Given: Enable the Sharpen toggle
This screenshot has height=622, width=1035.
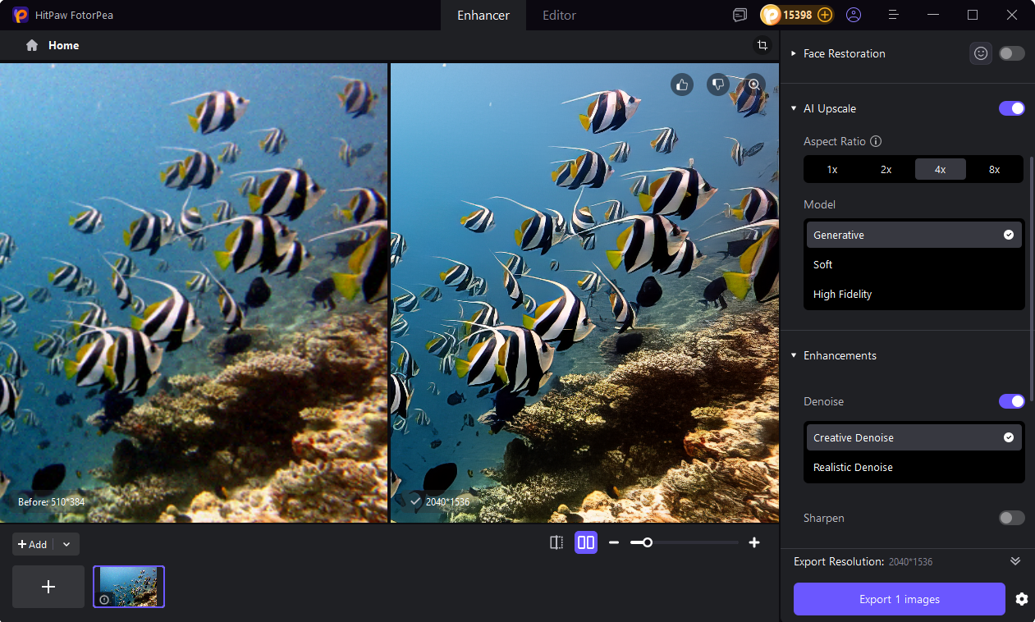Looking at the screenshot, I should (1011, 518).
